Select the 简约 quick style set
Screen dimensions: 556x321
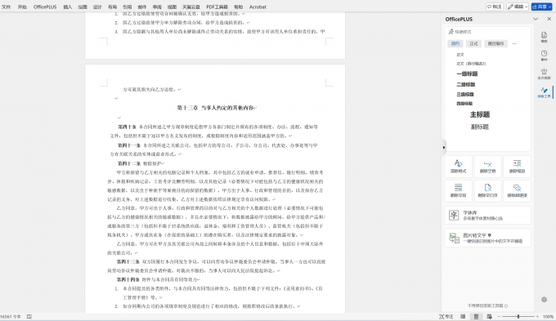tap(455, 43)
